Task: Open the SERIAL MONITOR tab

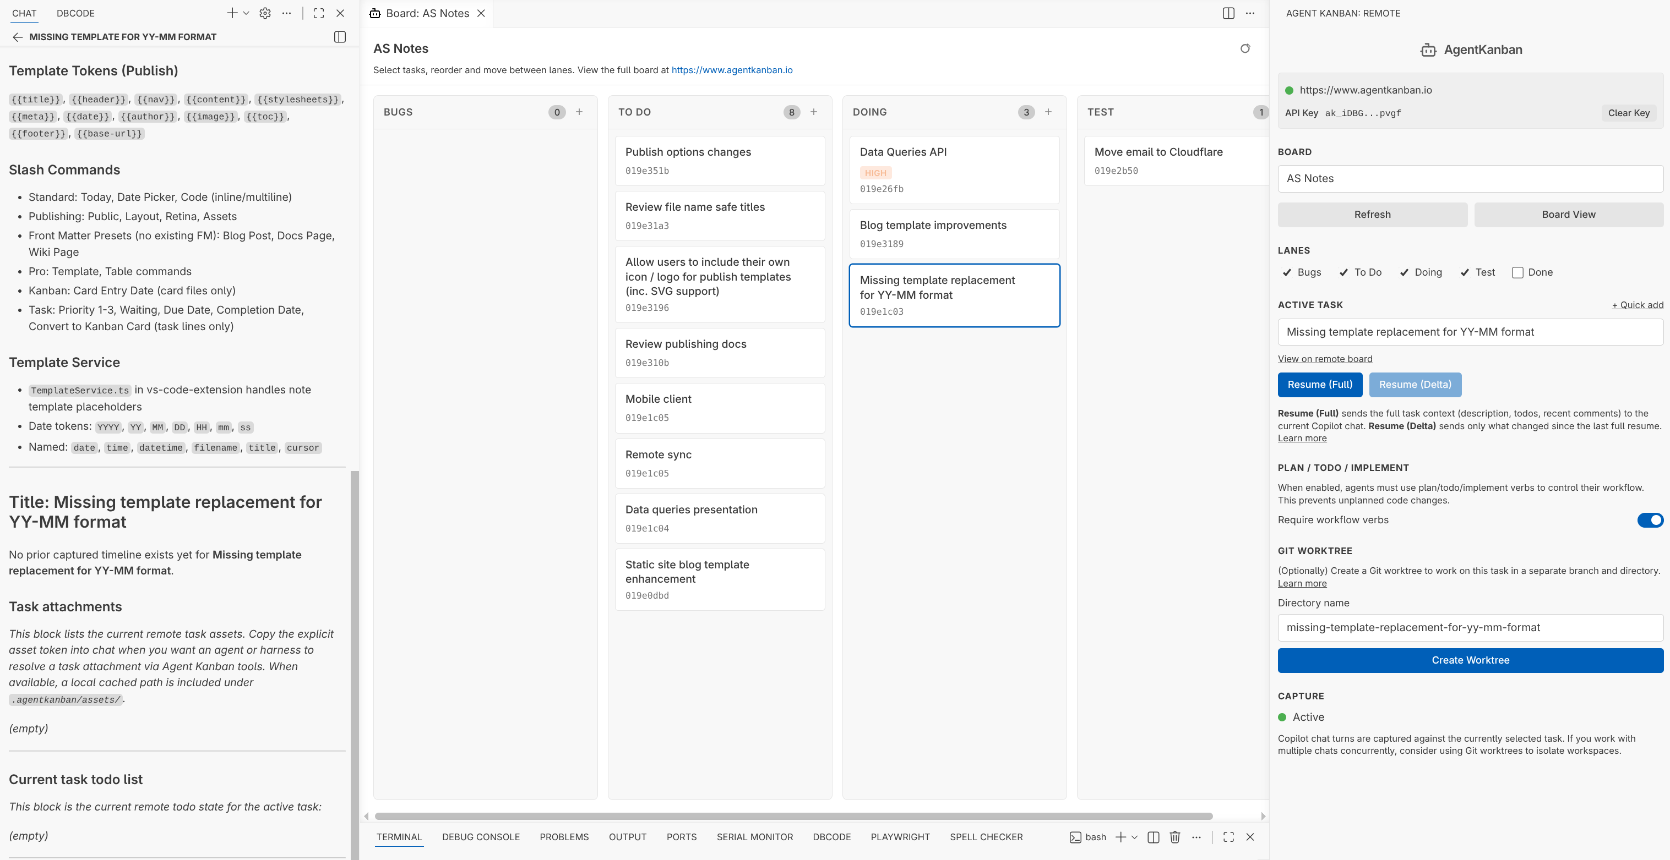Action: [755, 837]
